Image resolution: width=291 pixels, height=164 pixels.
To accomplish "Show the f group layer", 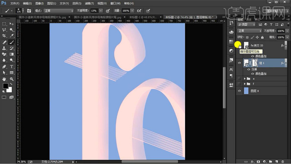I will 239,84.
